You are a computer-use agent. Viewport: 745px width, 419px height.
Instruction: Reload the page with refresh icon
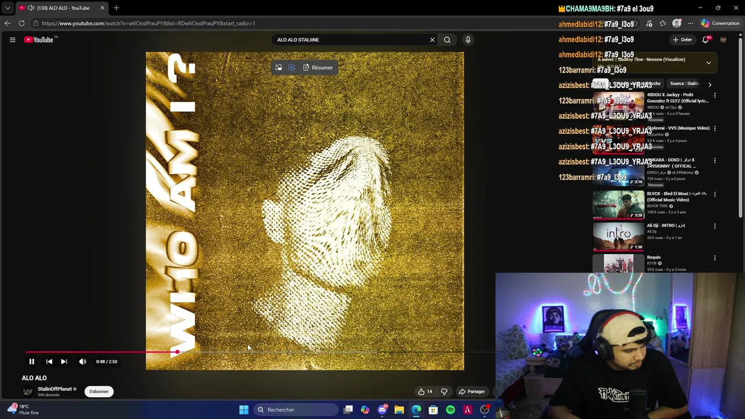coord(22,23)
